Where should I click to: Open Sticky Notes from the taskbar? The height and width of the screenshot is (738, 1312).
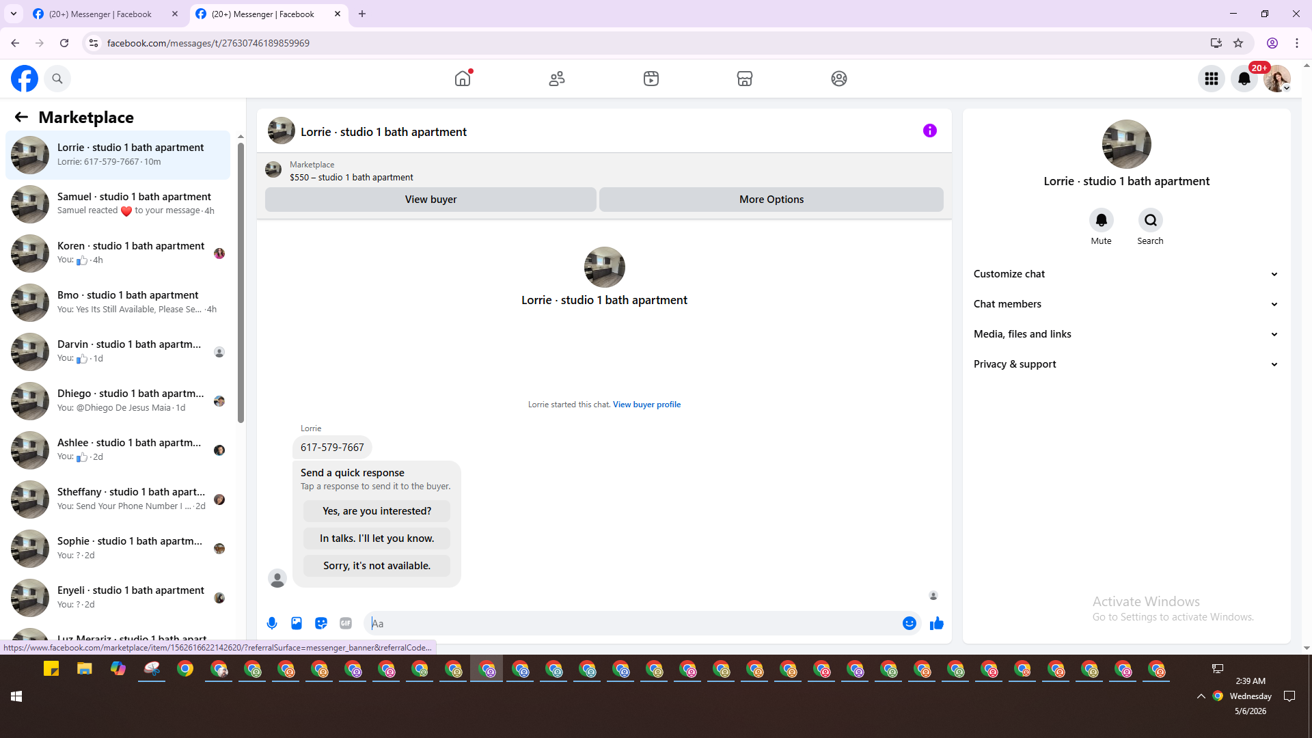click(51, 669)
